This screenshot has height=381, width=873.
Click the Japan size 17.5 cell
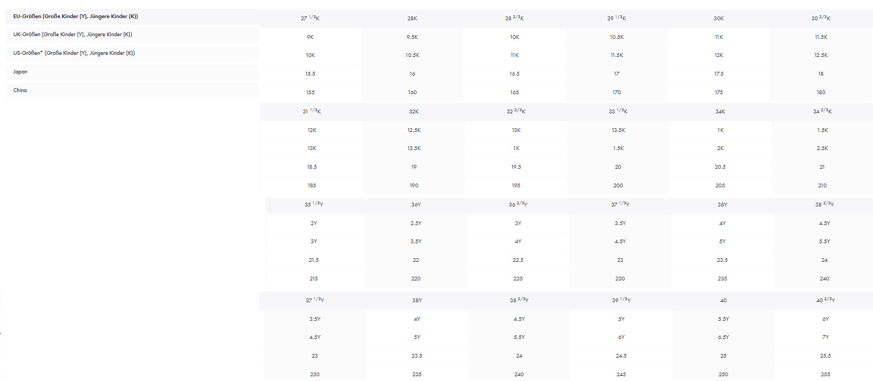[719, 74]
